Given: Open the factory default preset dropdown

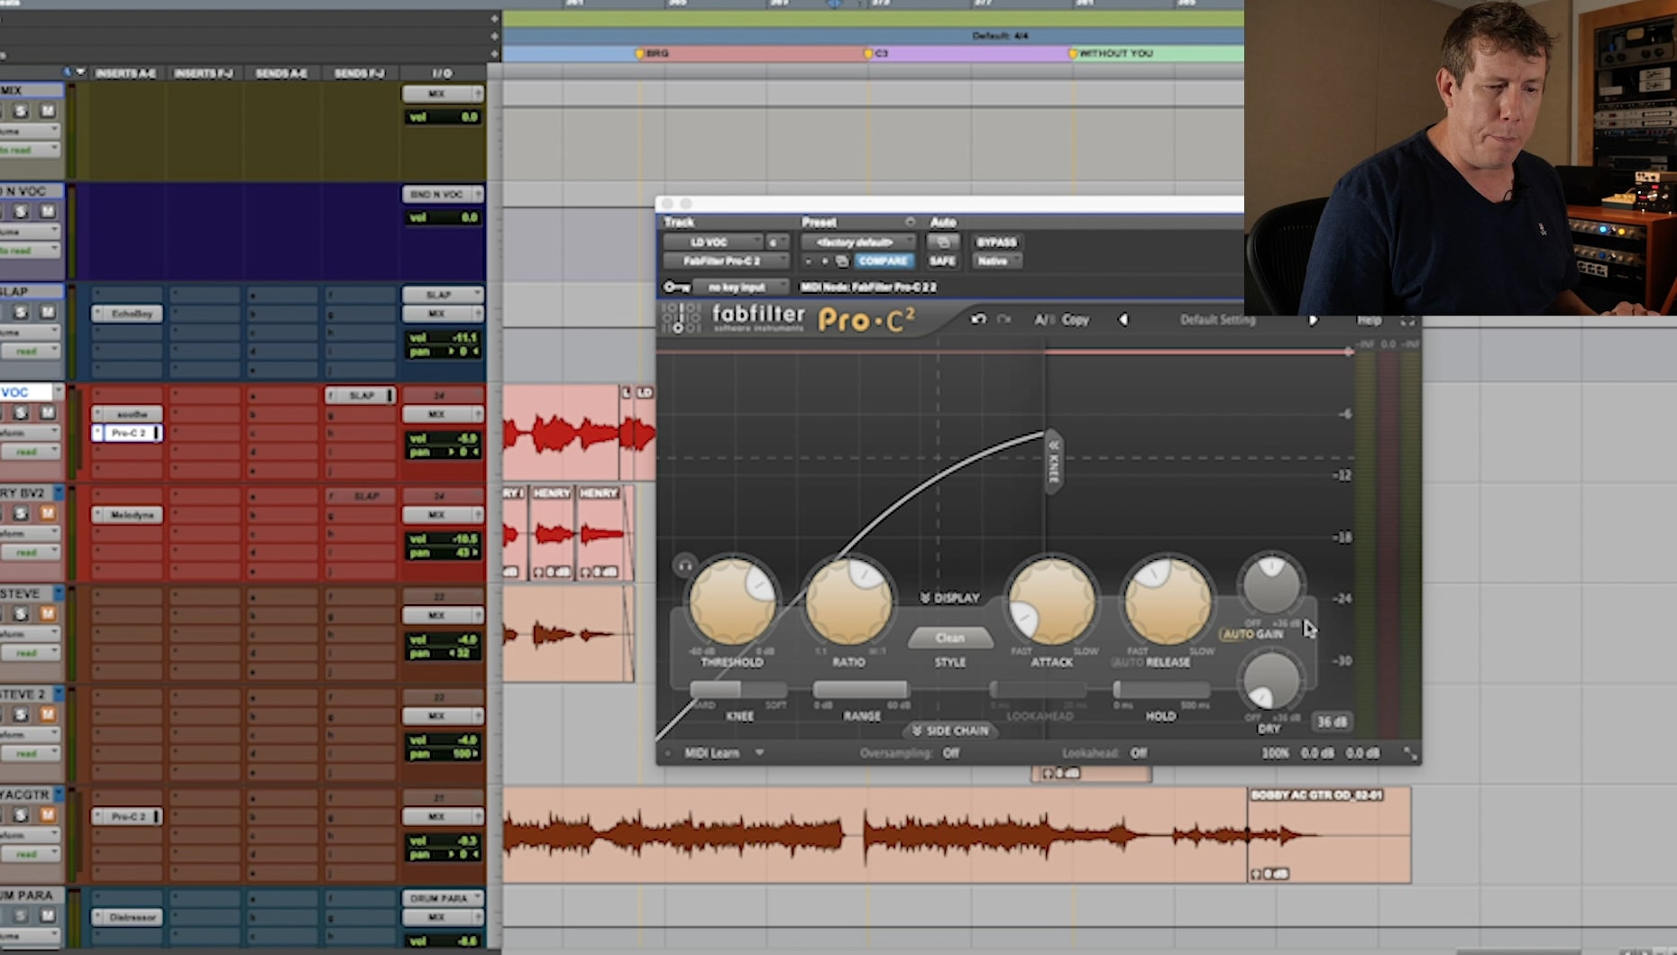Looking at the screenshot, I should (857, 242).
